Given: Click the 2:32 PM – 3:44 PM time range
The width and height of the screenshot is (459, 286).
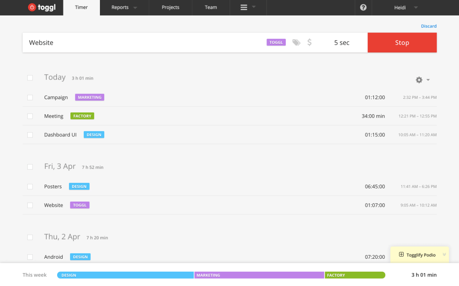Looking at the screenshot, I should [x=420, y=98].
